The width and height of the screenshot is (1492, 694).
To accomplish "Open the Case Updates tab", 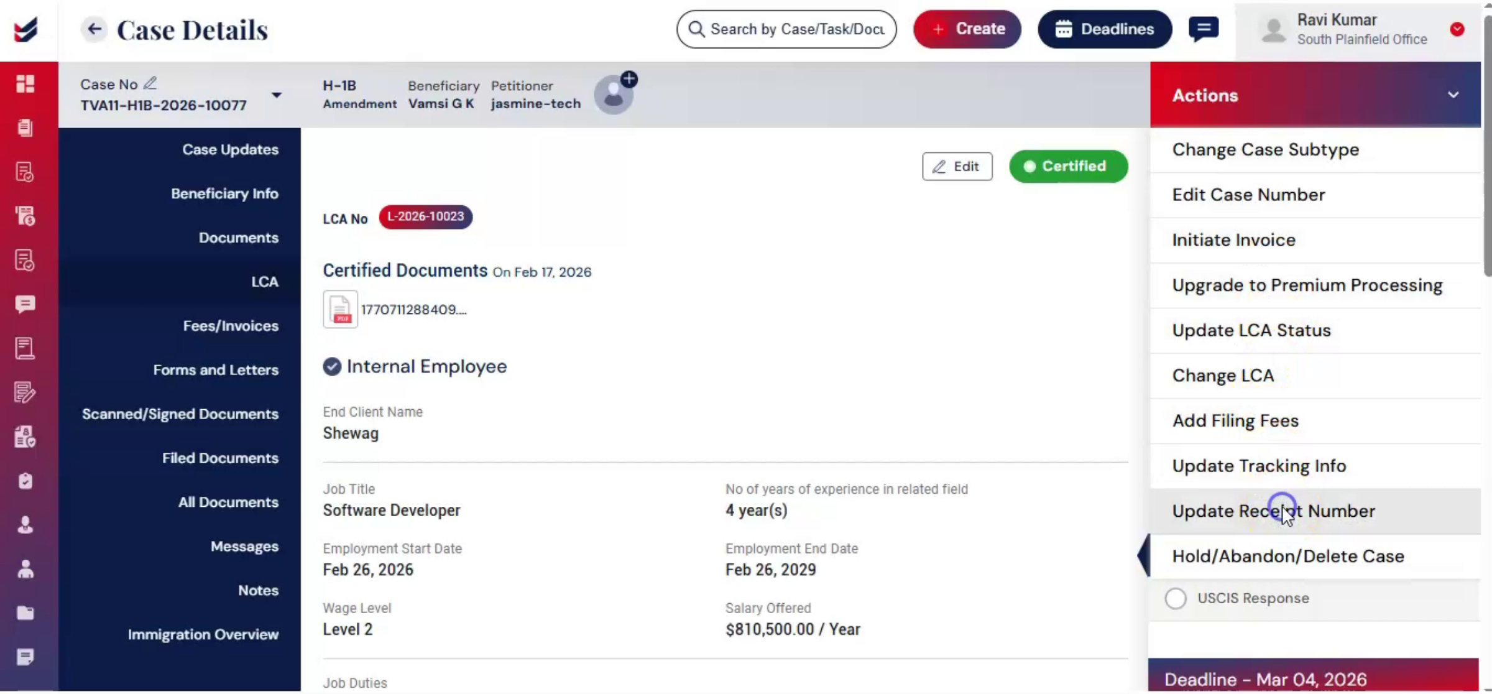I will tap(230, 149).
